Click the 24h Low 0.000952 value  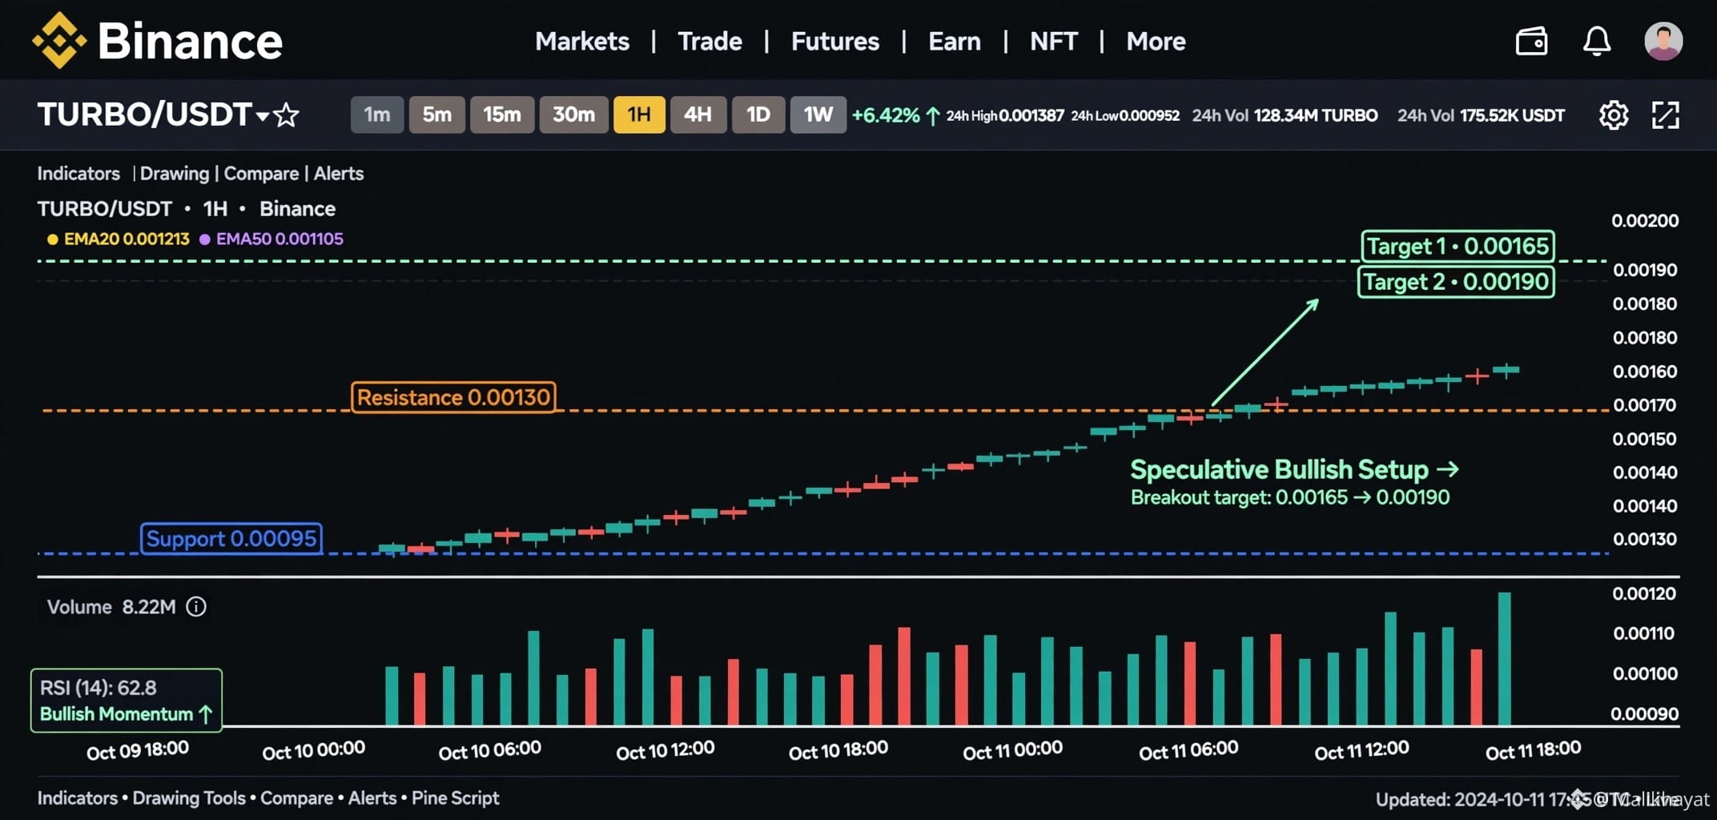[x=1125, y=115]
